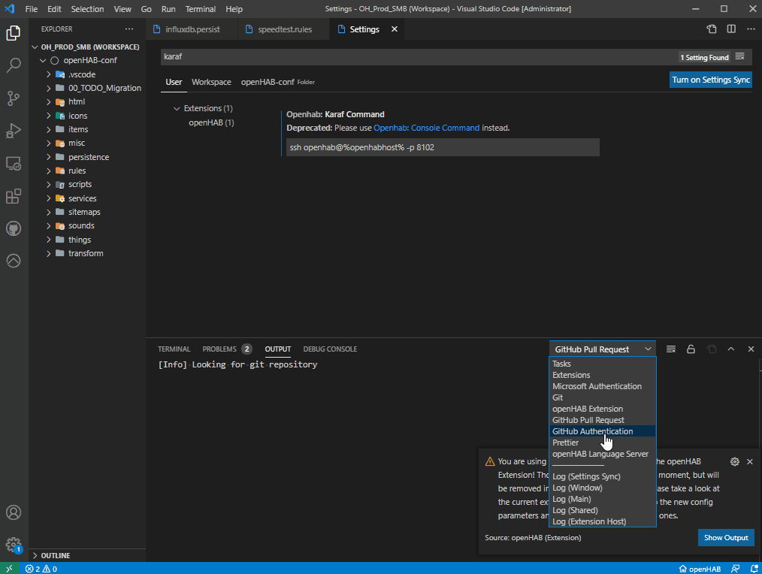The width and height of the screenshot is (762, 574).
Task: Open Remote Explorer in activity bar
Action: (14, 163)
